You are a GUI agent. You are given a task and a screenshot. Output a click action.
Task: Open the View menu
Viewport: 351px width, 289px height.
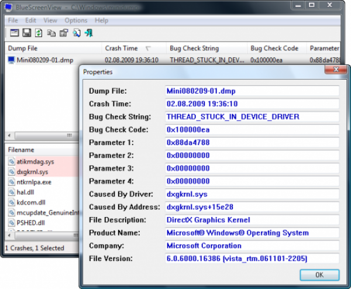(x=50, y=20)
